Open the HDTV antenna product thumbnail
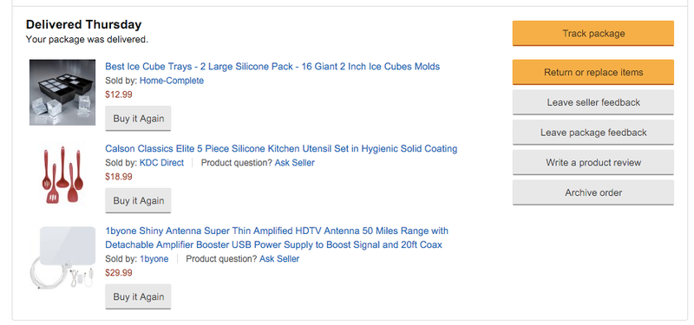 [62, 257]
